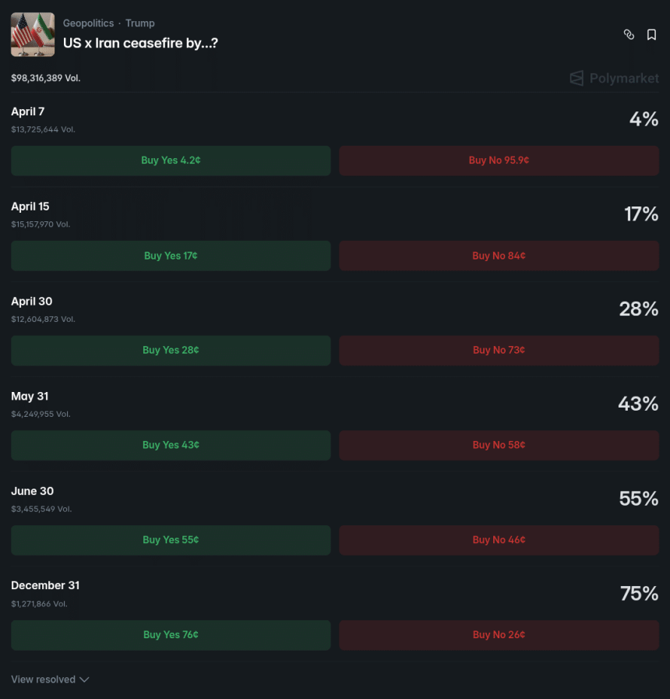Image resolution: width=670 pixels, height=699 pixels.
Task: Copy the market link via chain icon
Action: [x=629, y=34]
